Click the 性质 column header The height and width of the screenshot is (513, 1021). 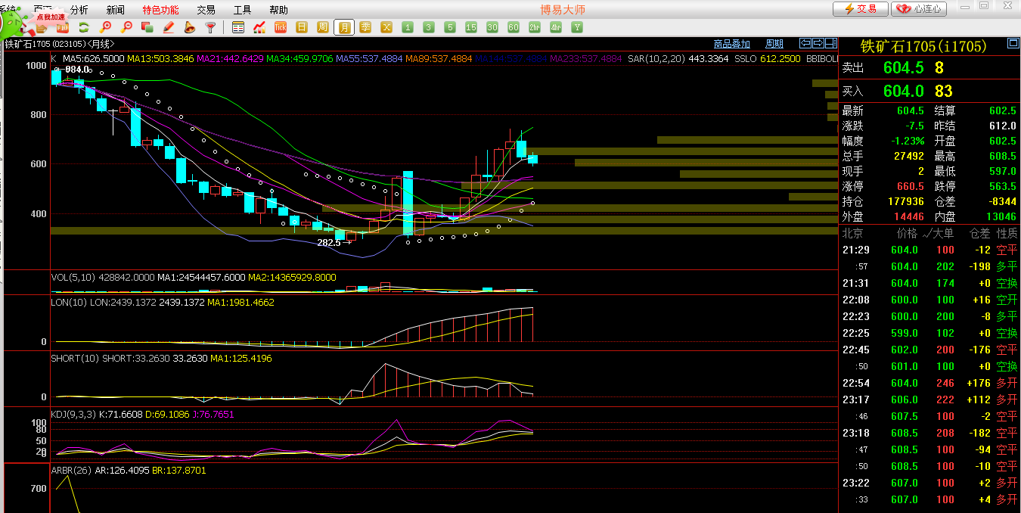[x=1007, y=233]
